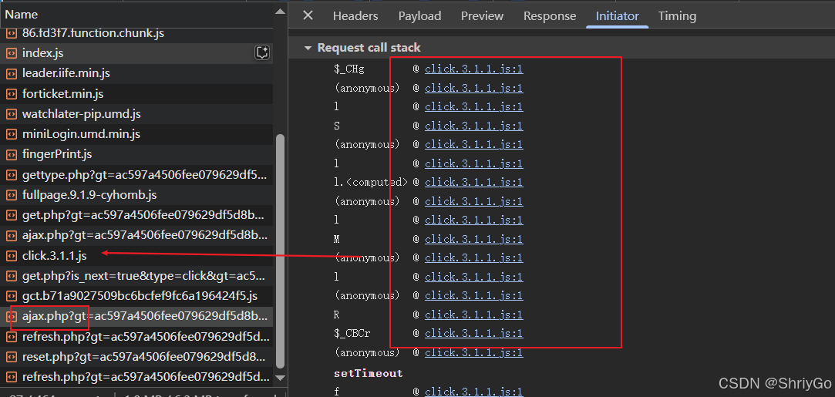Select the Initiator tab
This screenshot has height=397, width=835.
click(618, 16)
